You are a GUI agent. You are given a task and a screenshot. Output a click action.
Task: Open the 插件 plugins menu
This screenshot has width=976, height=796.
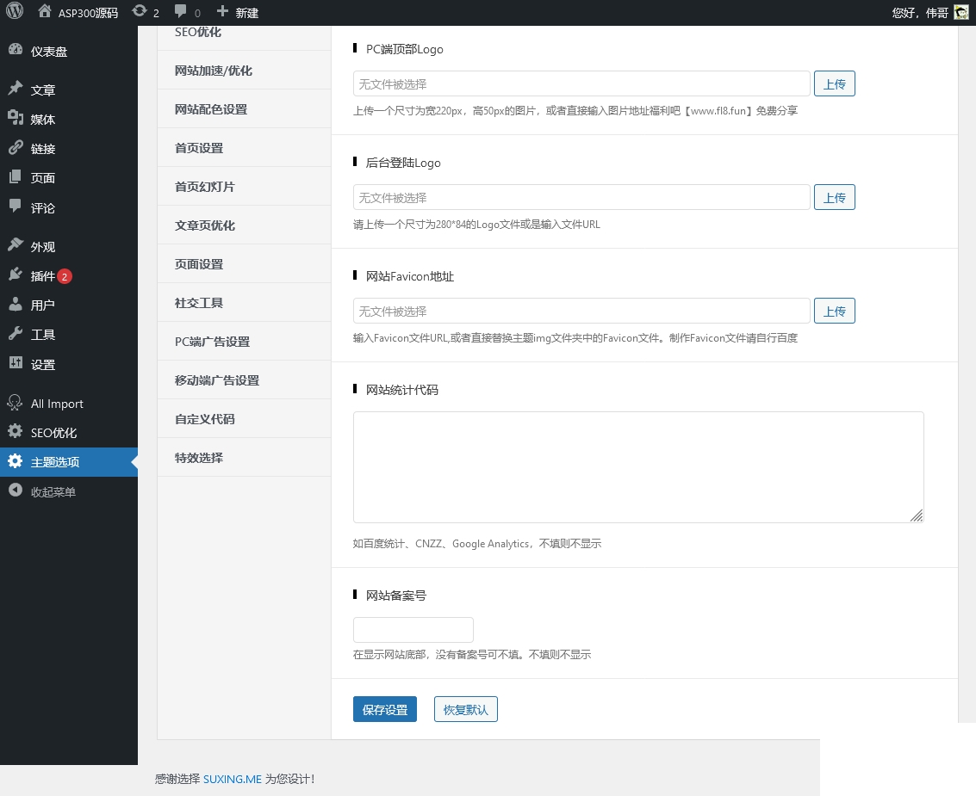pyautogui.click(x=43, y=276)
